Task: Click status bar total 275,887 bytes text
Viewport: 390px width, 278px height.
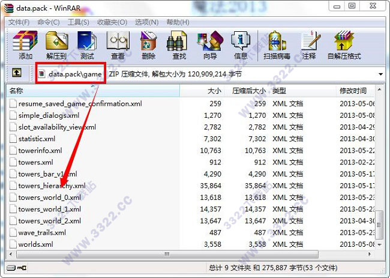Action: click(x=273, y=268)
